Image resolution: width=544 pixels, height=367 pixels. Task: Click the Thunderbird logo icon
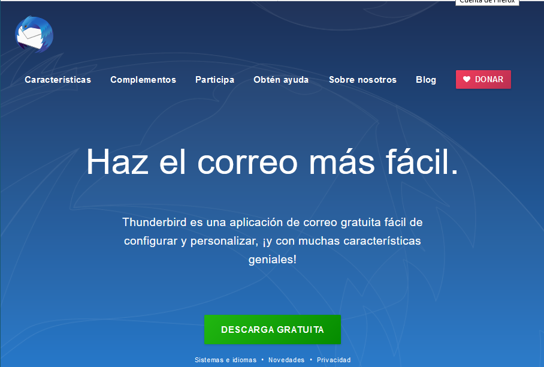pyautogui.click(x=34, y=34)
